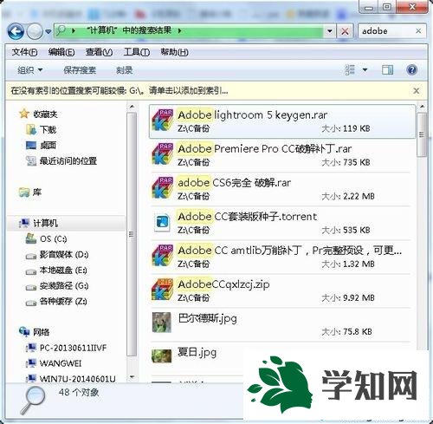433x424 pixels.
Task: Toggle the preview pane icon
Action: pos(387,69)
